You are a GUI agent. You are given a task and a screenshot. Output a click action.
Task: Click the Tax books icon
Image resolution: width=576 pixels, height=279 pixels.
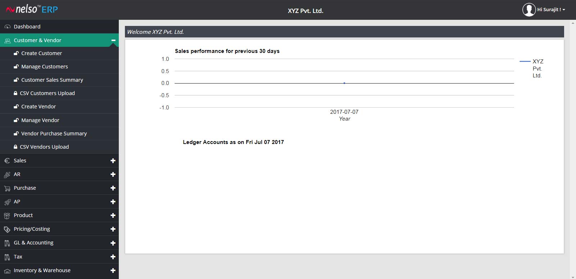click(x=7, y=257)
